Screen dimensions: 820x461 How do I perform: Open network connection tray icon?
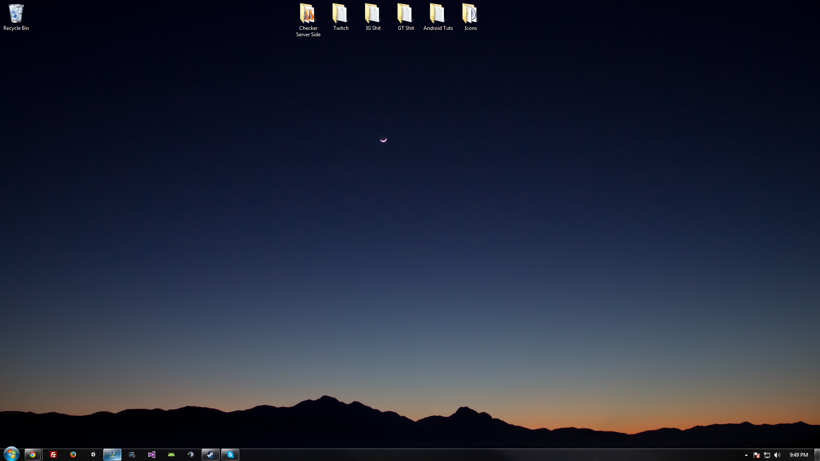point(767,455)
